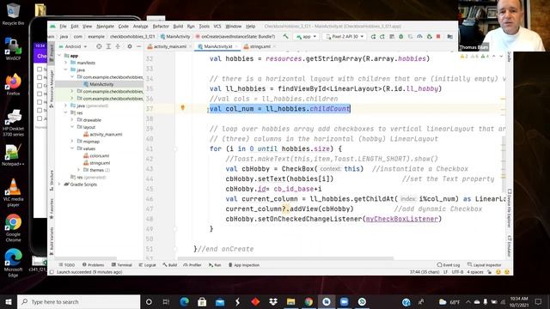Screen dimensions: 550x309
Task: Switch to activity_main.xml editor tab
Action: (x=170, y=46)
